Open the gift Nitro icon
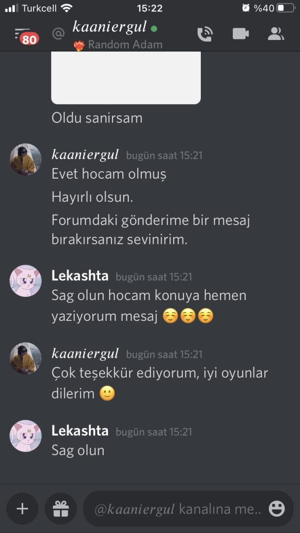300x533 pixels. tap(61, 508)
